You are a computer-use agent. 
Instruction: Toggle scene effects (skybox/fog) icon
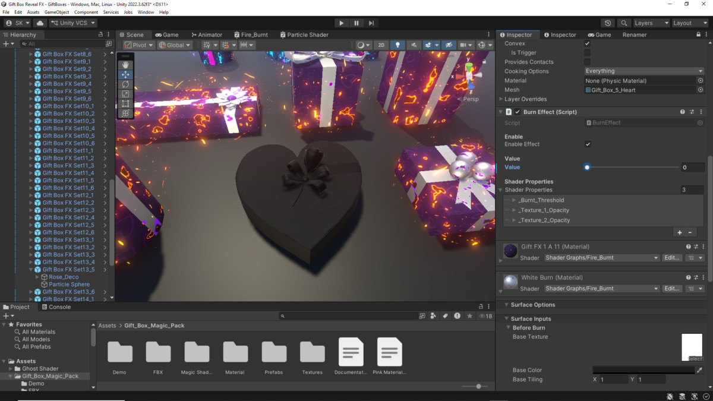tap(428, 45)
